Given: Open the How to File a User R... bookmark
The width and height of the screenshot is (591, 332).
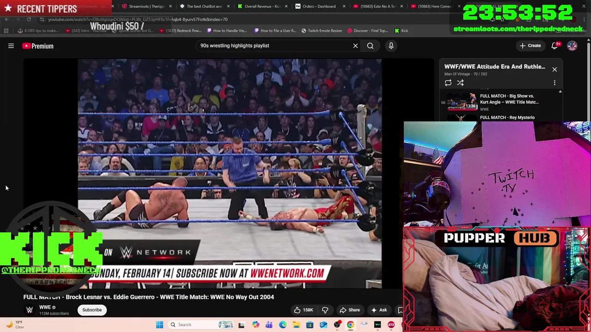Looking at the screenshot, I should click(275, 30).
